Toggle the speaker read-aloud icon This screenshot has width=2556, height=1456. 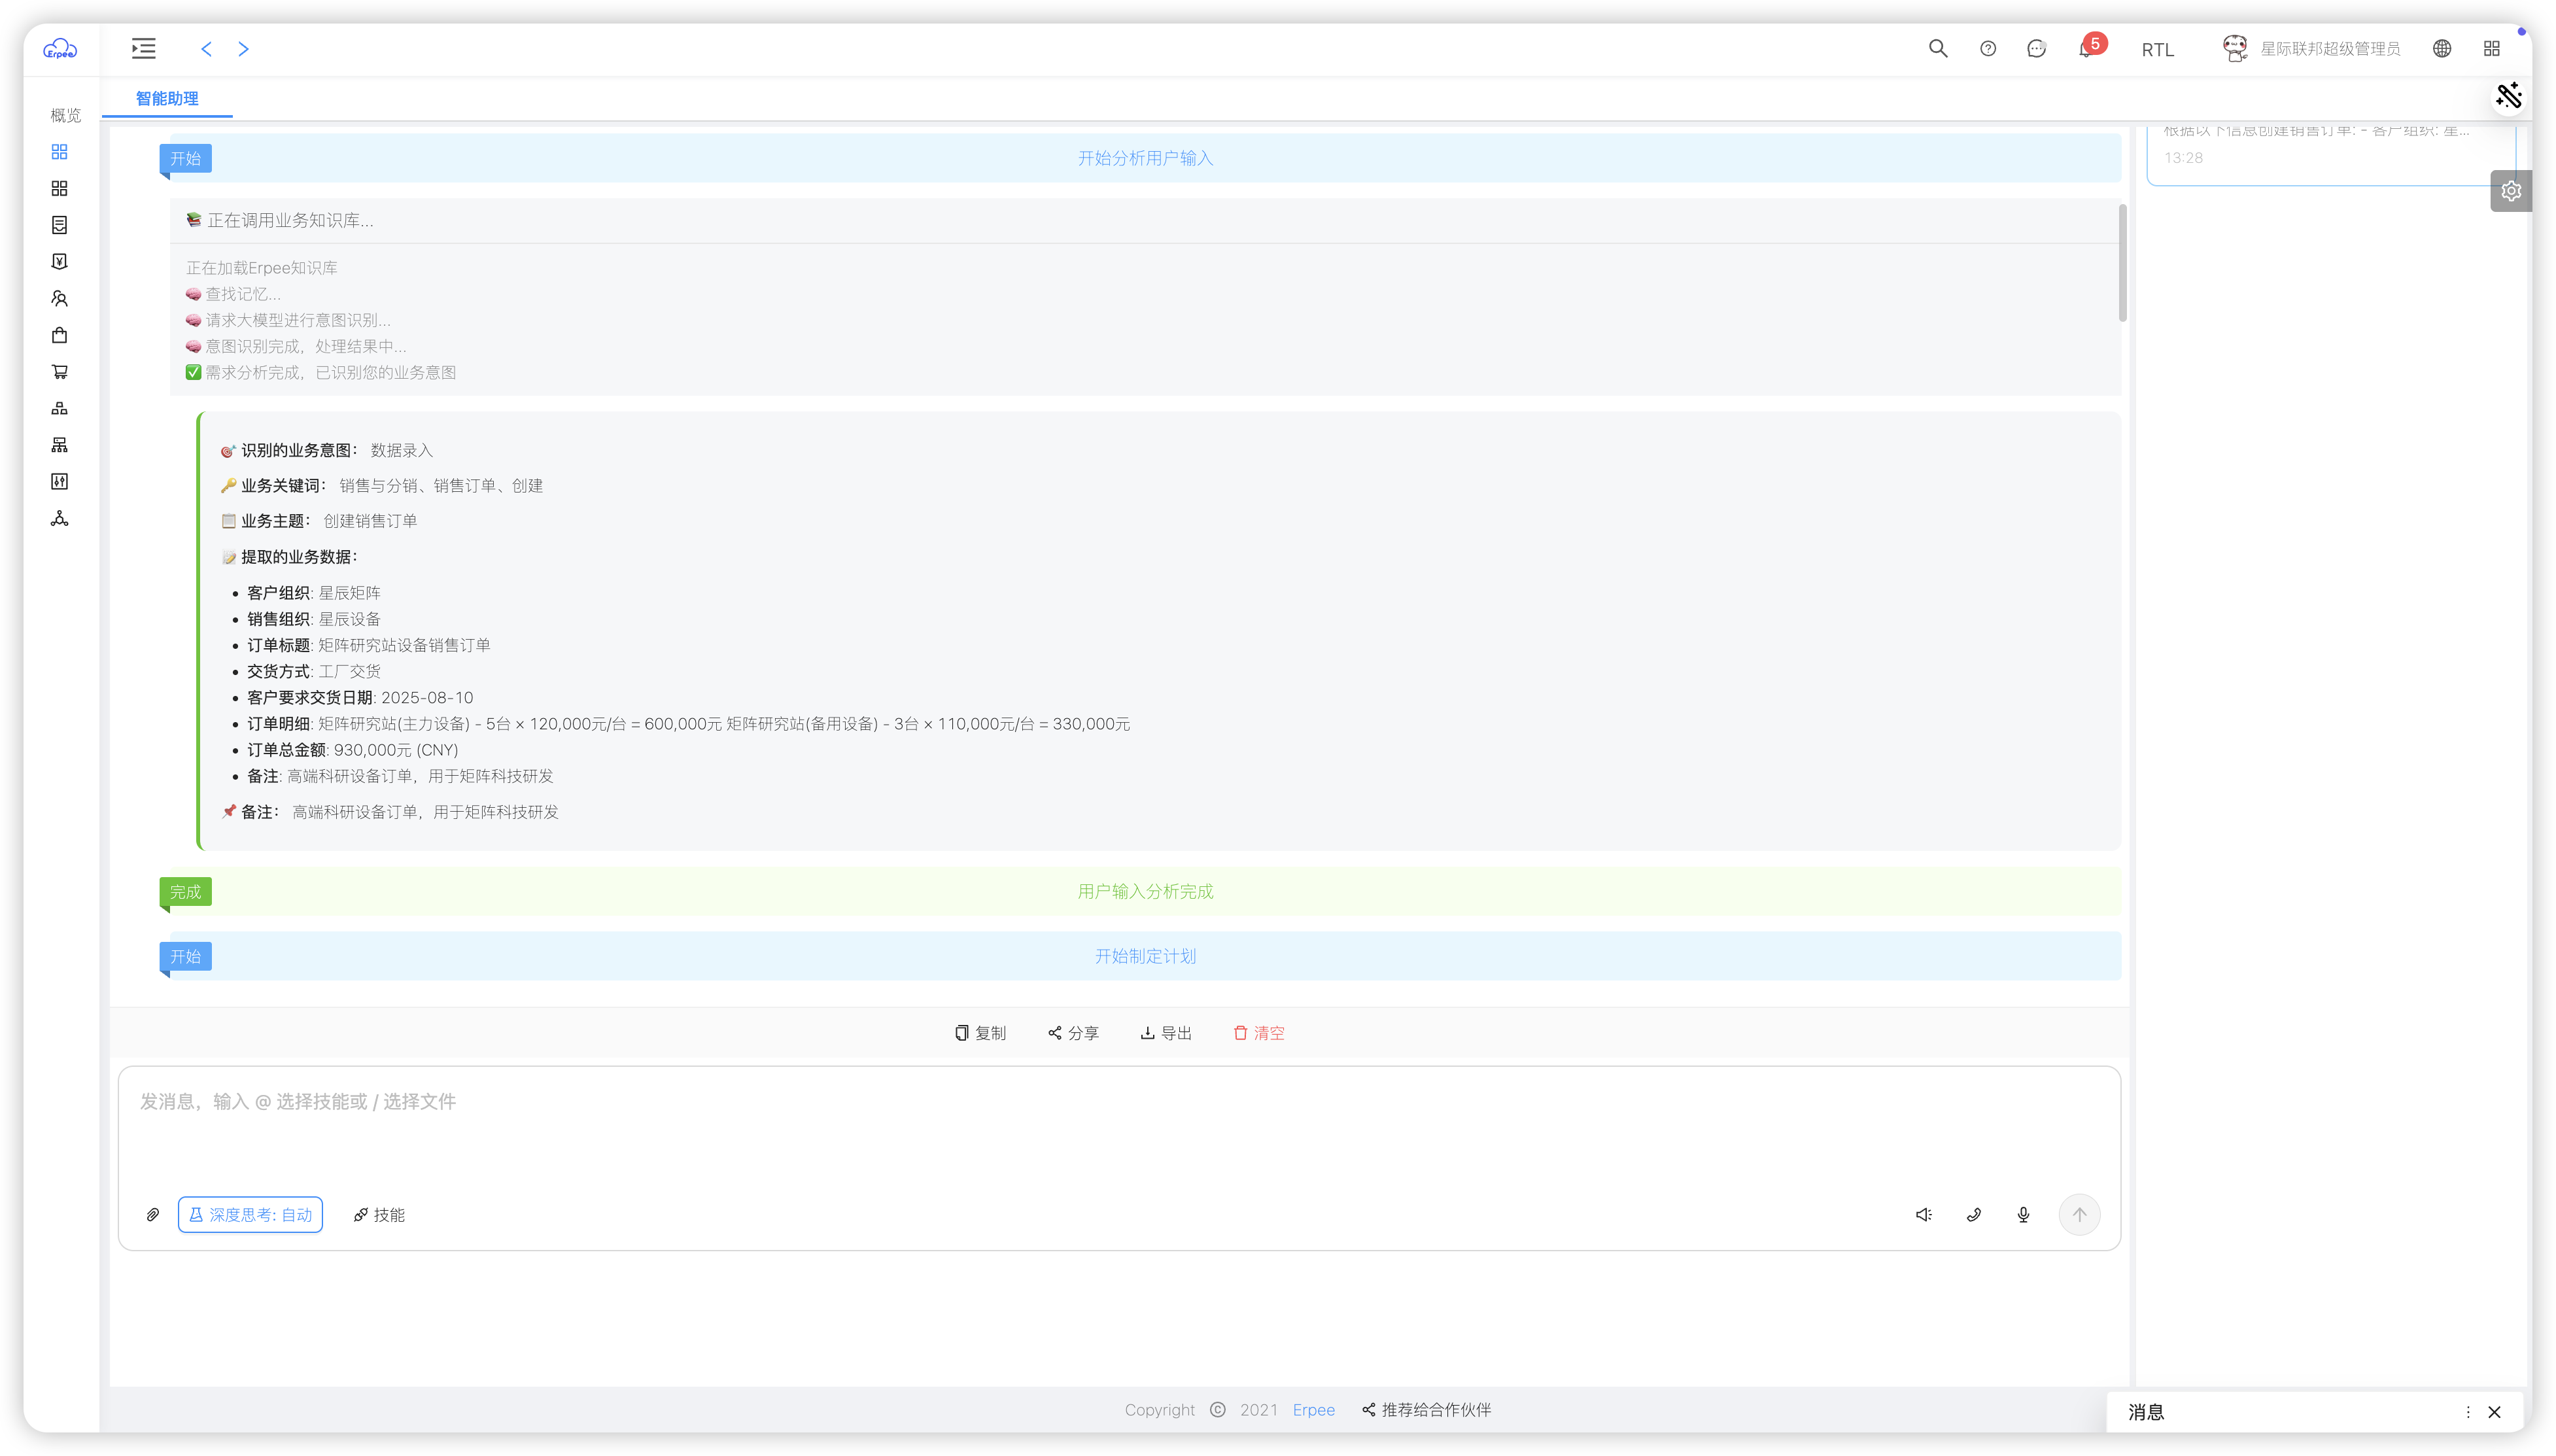1924,1214
